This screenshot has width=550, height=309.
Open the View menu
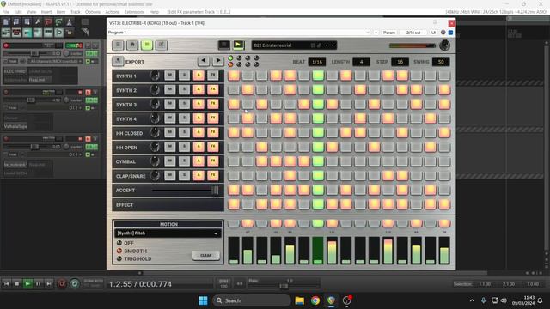(31, 12)
